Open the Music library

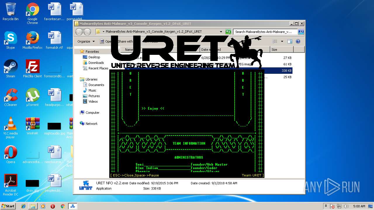92,90
